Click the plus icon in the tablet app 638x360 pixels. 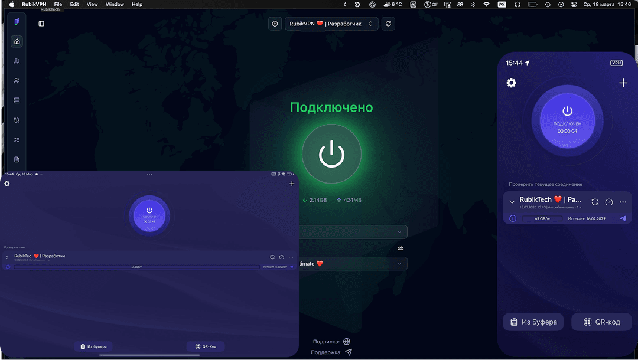click(x=292, y=184)
